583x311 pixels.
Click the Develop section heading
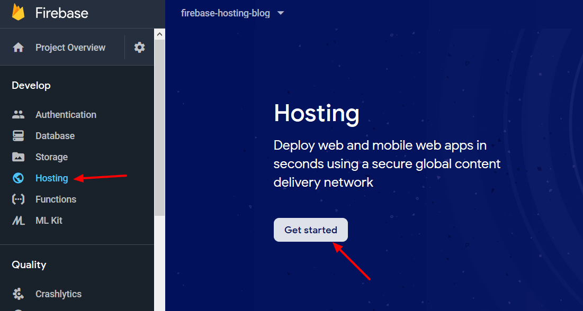click(x=31, y=86)
